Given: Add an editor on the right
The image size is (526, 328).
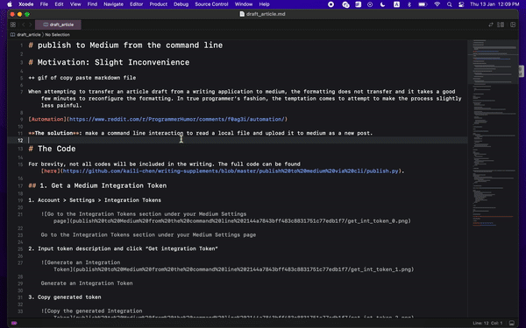Looking at the screenshot, I should [513, 24].
